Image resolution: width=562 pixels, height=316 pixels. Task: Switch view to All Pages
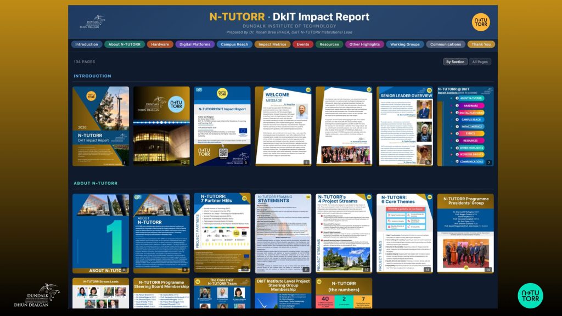[480, 62]
